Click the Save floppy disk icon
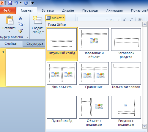Screen dimensions: 148x132 click(x=10, y=3)
